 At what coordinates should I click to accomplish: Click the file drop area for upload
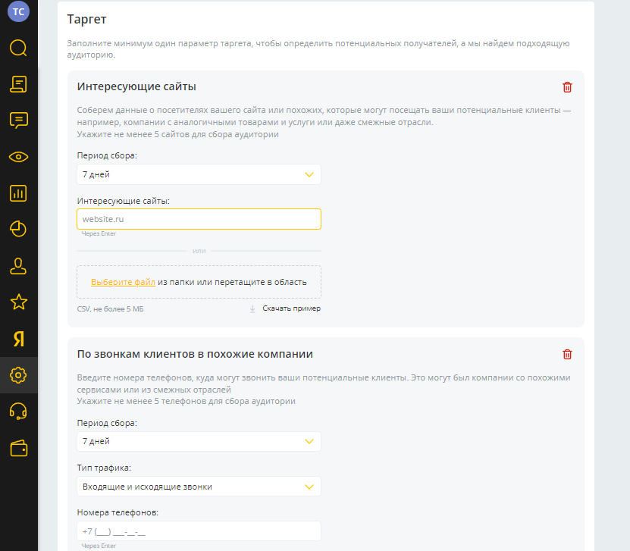199,282
